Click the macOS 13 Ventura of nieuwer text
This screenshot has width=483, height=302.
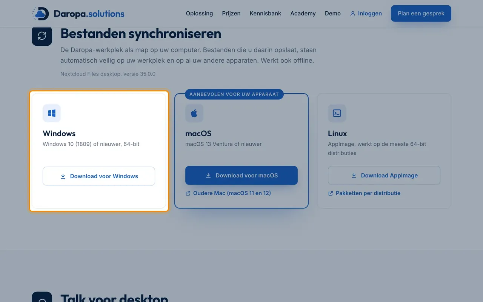click(223, 144)
